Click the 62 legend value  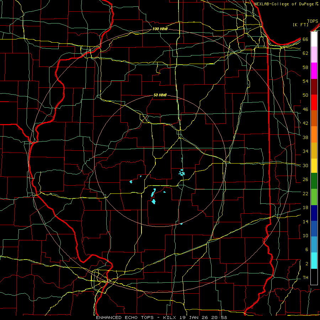pos(305,53)
